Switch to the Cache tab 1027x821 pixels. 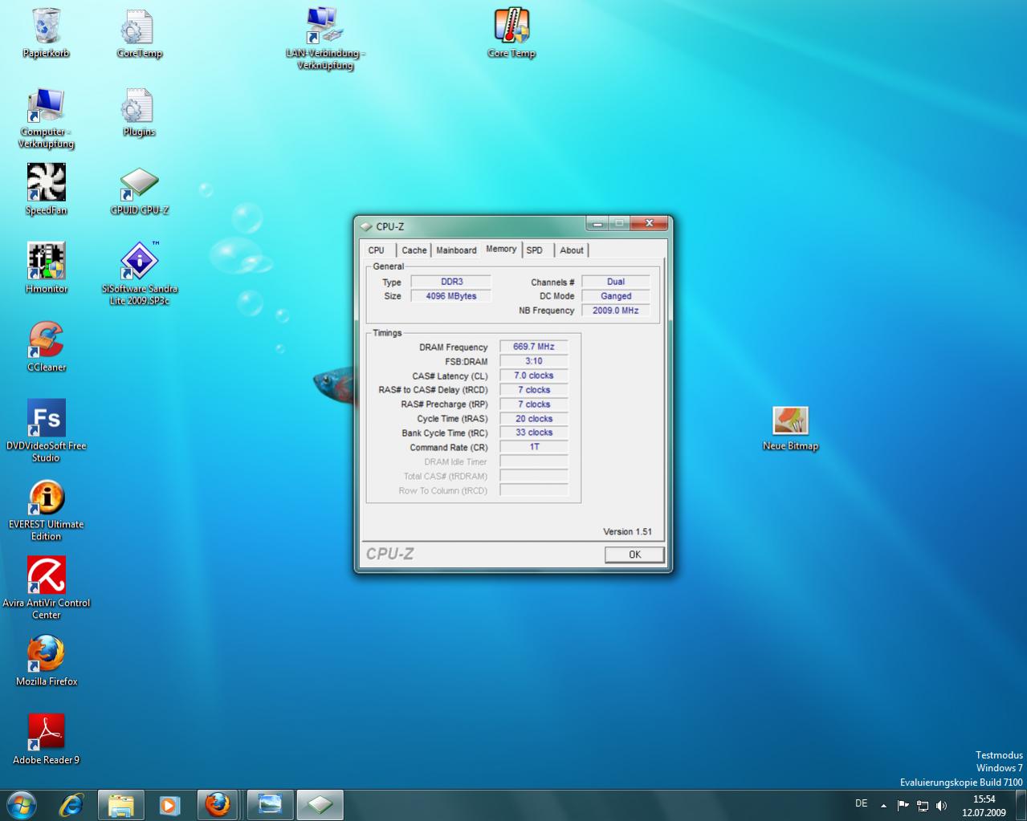point(414,250)
